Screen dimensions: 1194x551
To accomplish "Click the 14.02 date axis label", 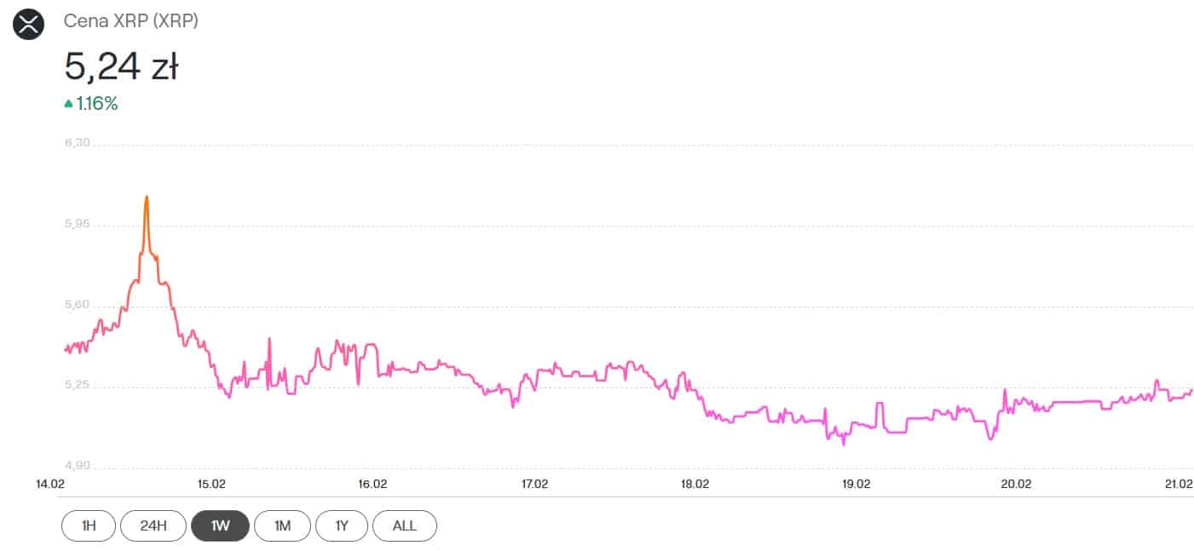I will 50,484.
